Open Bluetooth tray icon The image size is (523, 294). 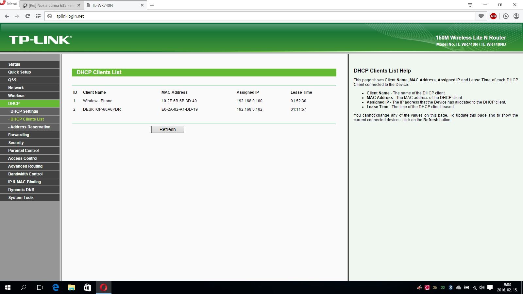click(450, 287)
